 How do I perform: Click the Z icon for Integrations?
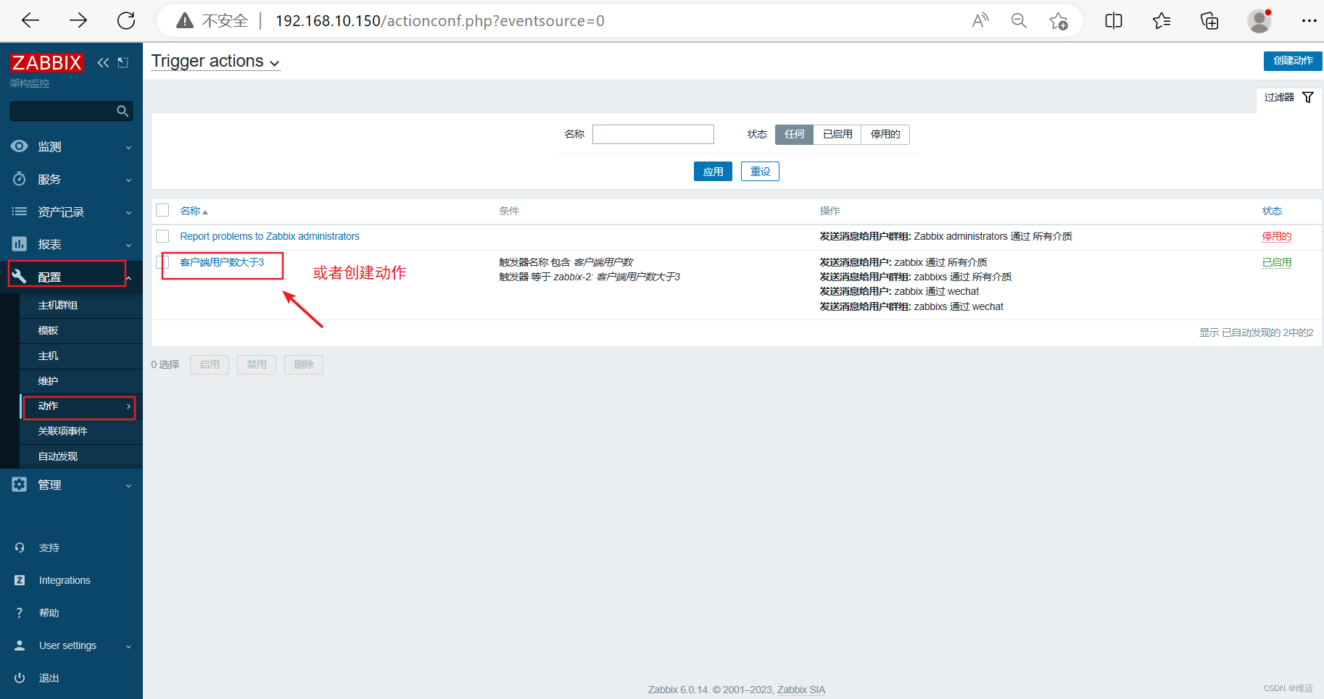[x=20, y=580]
